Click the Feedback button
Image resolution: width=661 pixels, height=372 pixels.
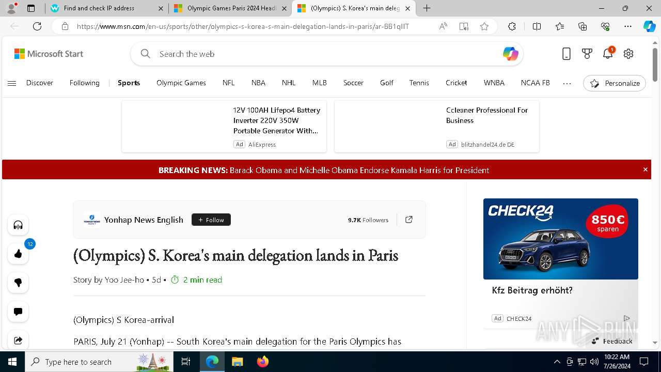[612, 341]
